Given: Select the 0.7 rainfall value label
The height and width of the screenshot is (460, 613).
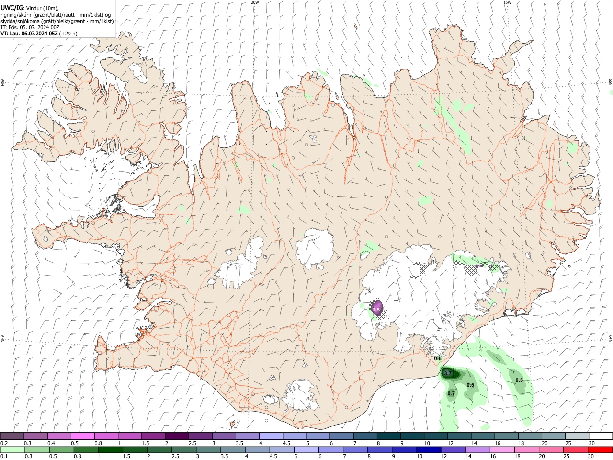Looking at the screenshot, I should click(451, 393).
